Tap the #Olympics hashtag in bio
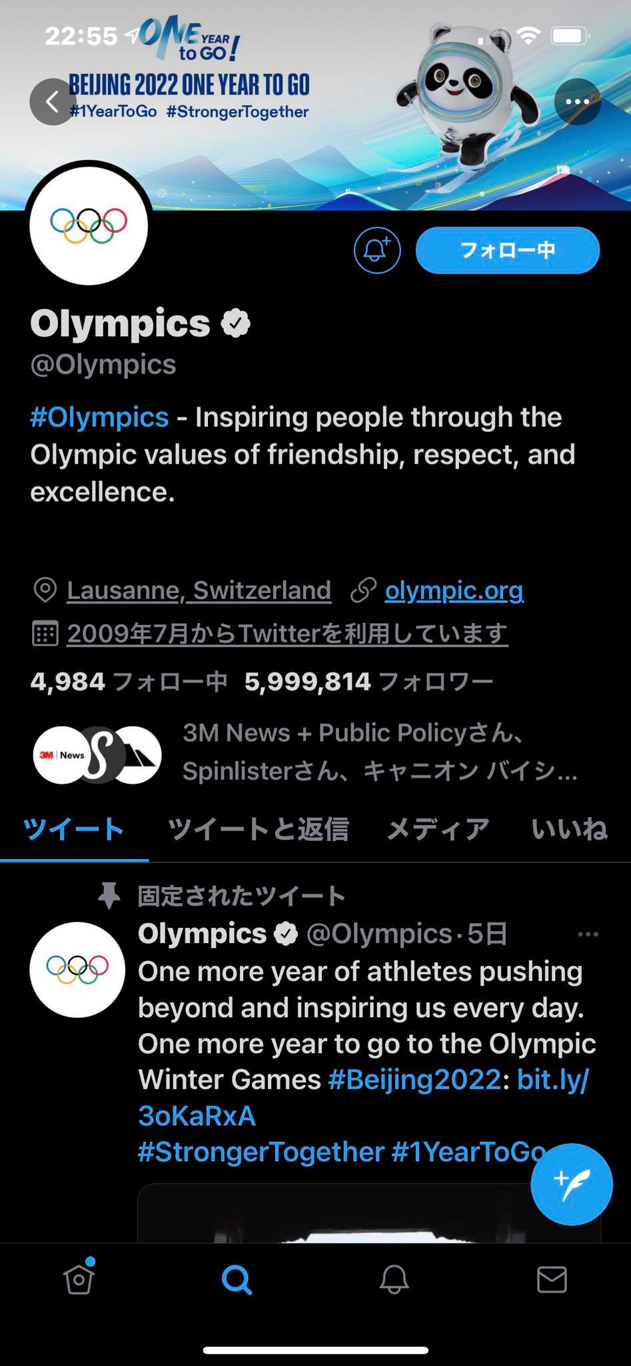 (x=99, y=418)
